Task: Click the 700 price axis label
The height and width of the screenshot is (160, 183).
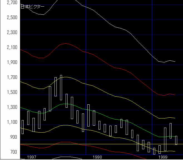Action: click(13, 152)
